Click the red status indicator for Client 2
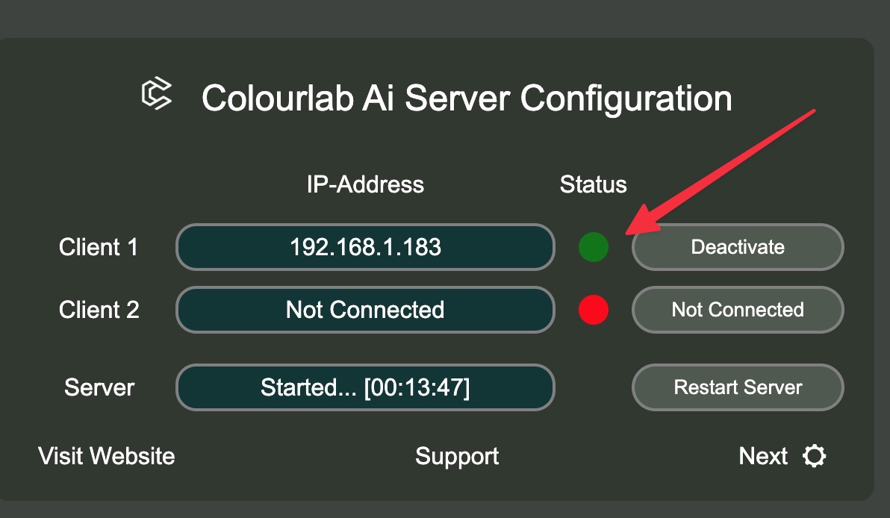The height and width of the screenshot is (518, 890). click(593, 310)
